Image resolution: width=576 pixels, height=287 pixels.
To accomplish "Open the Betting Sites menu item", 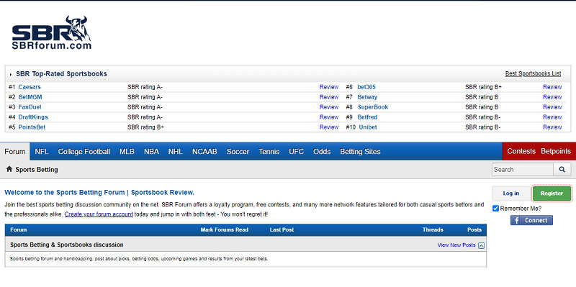I will [x=360, y=152].
